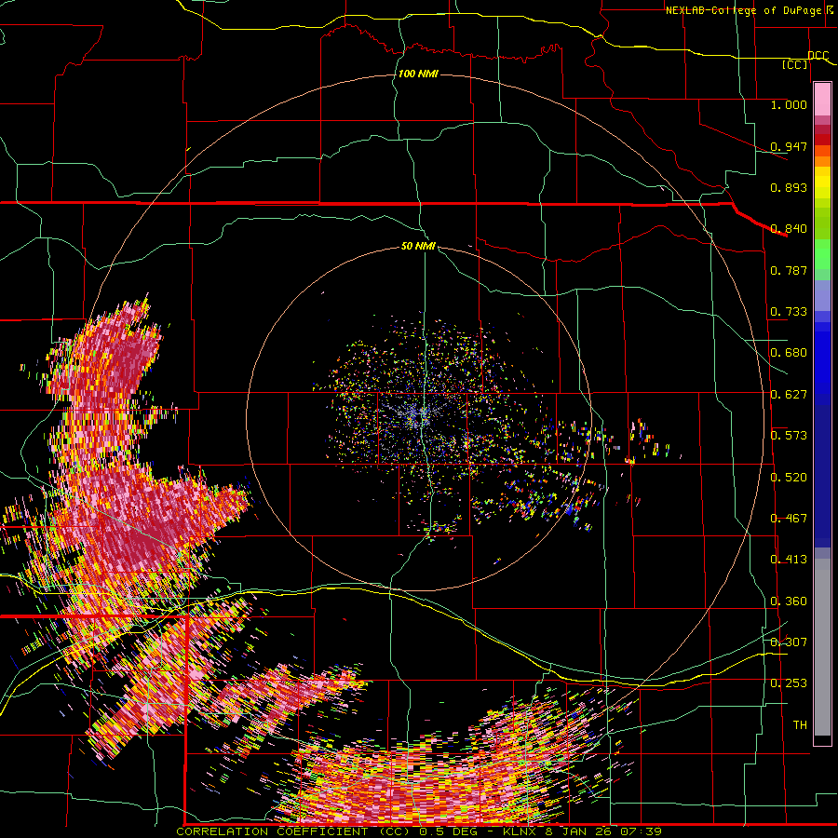Click the 0.253 scale value
Image resolution: width=838 pixels, height=838 pixels.
click(x=789, y=683)
